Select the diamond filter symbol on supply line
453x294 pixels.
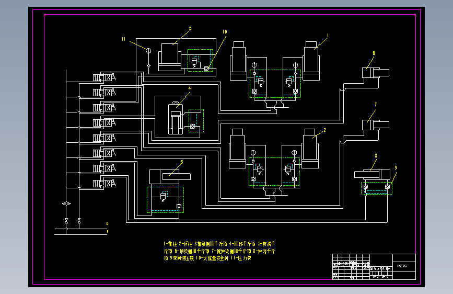(66, 203)
